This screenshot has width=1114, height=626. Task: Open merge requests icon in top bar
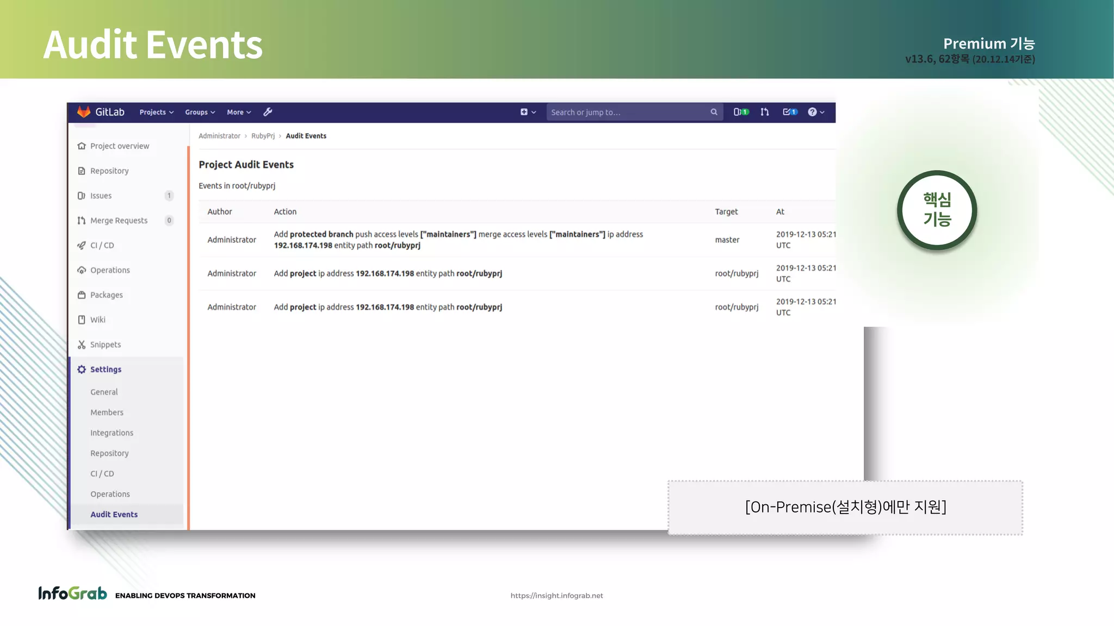pyautogui.click(x=765, y=112)
